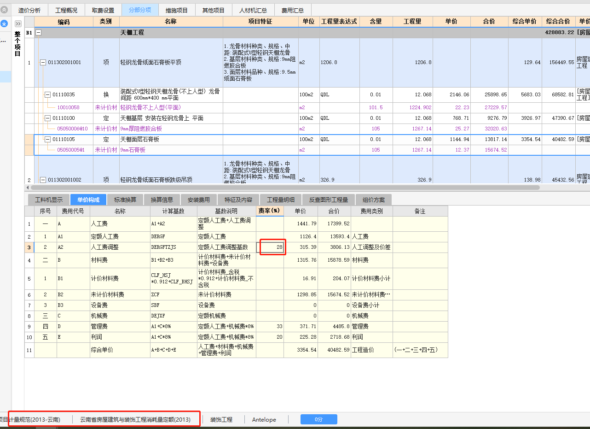Click the blue download arrow icon
The image size is (590, 429).
click(4, 23)
